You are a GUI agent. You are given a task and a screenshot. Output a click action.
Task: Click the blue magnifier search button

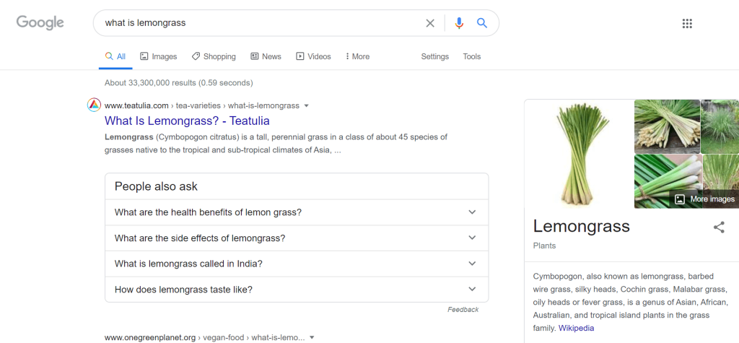[x=482, y=23]
